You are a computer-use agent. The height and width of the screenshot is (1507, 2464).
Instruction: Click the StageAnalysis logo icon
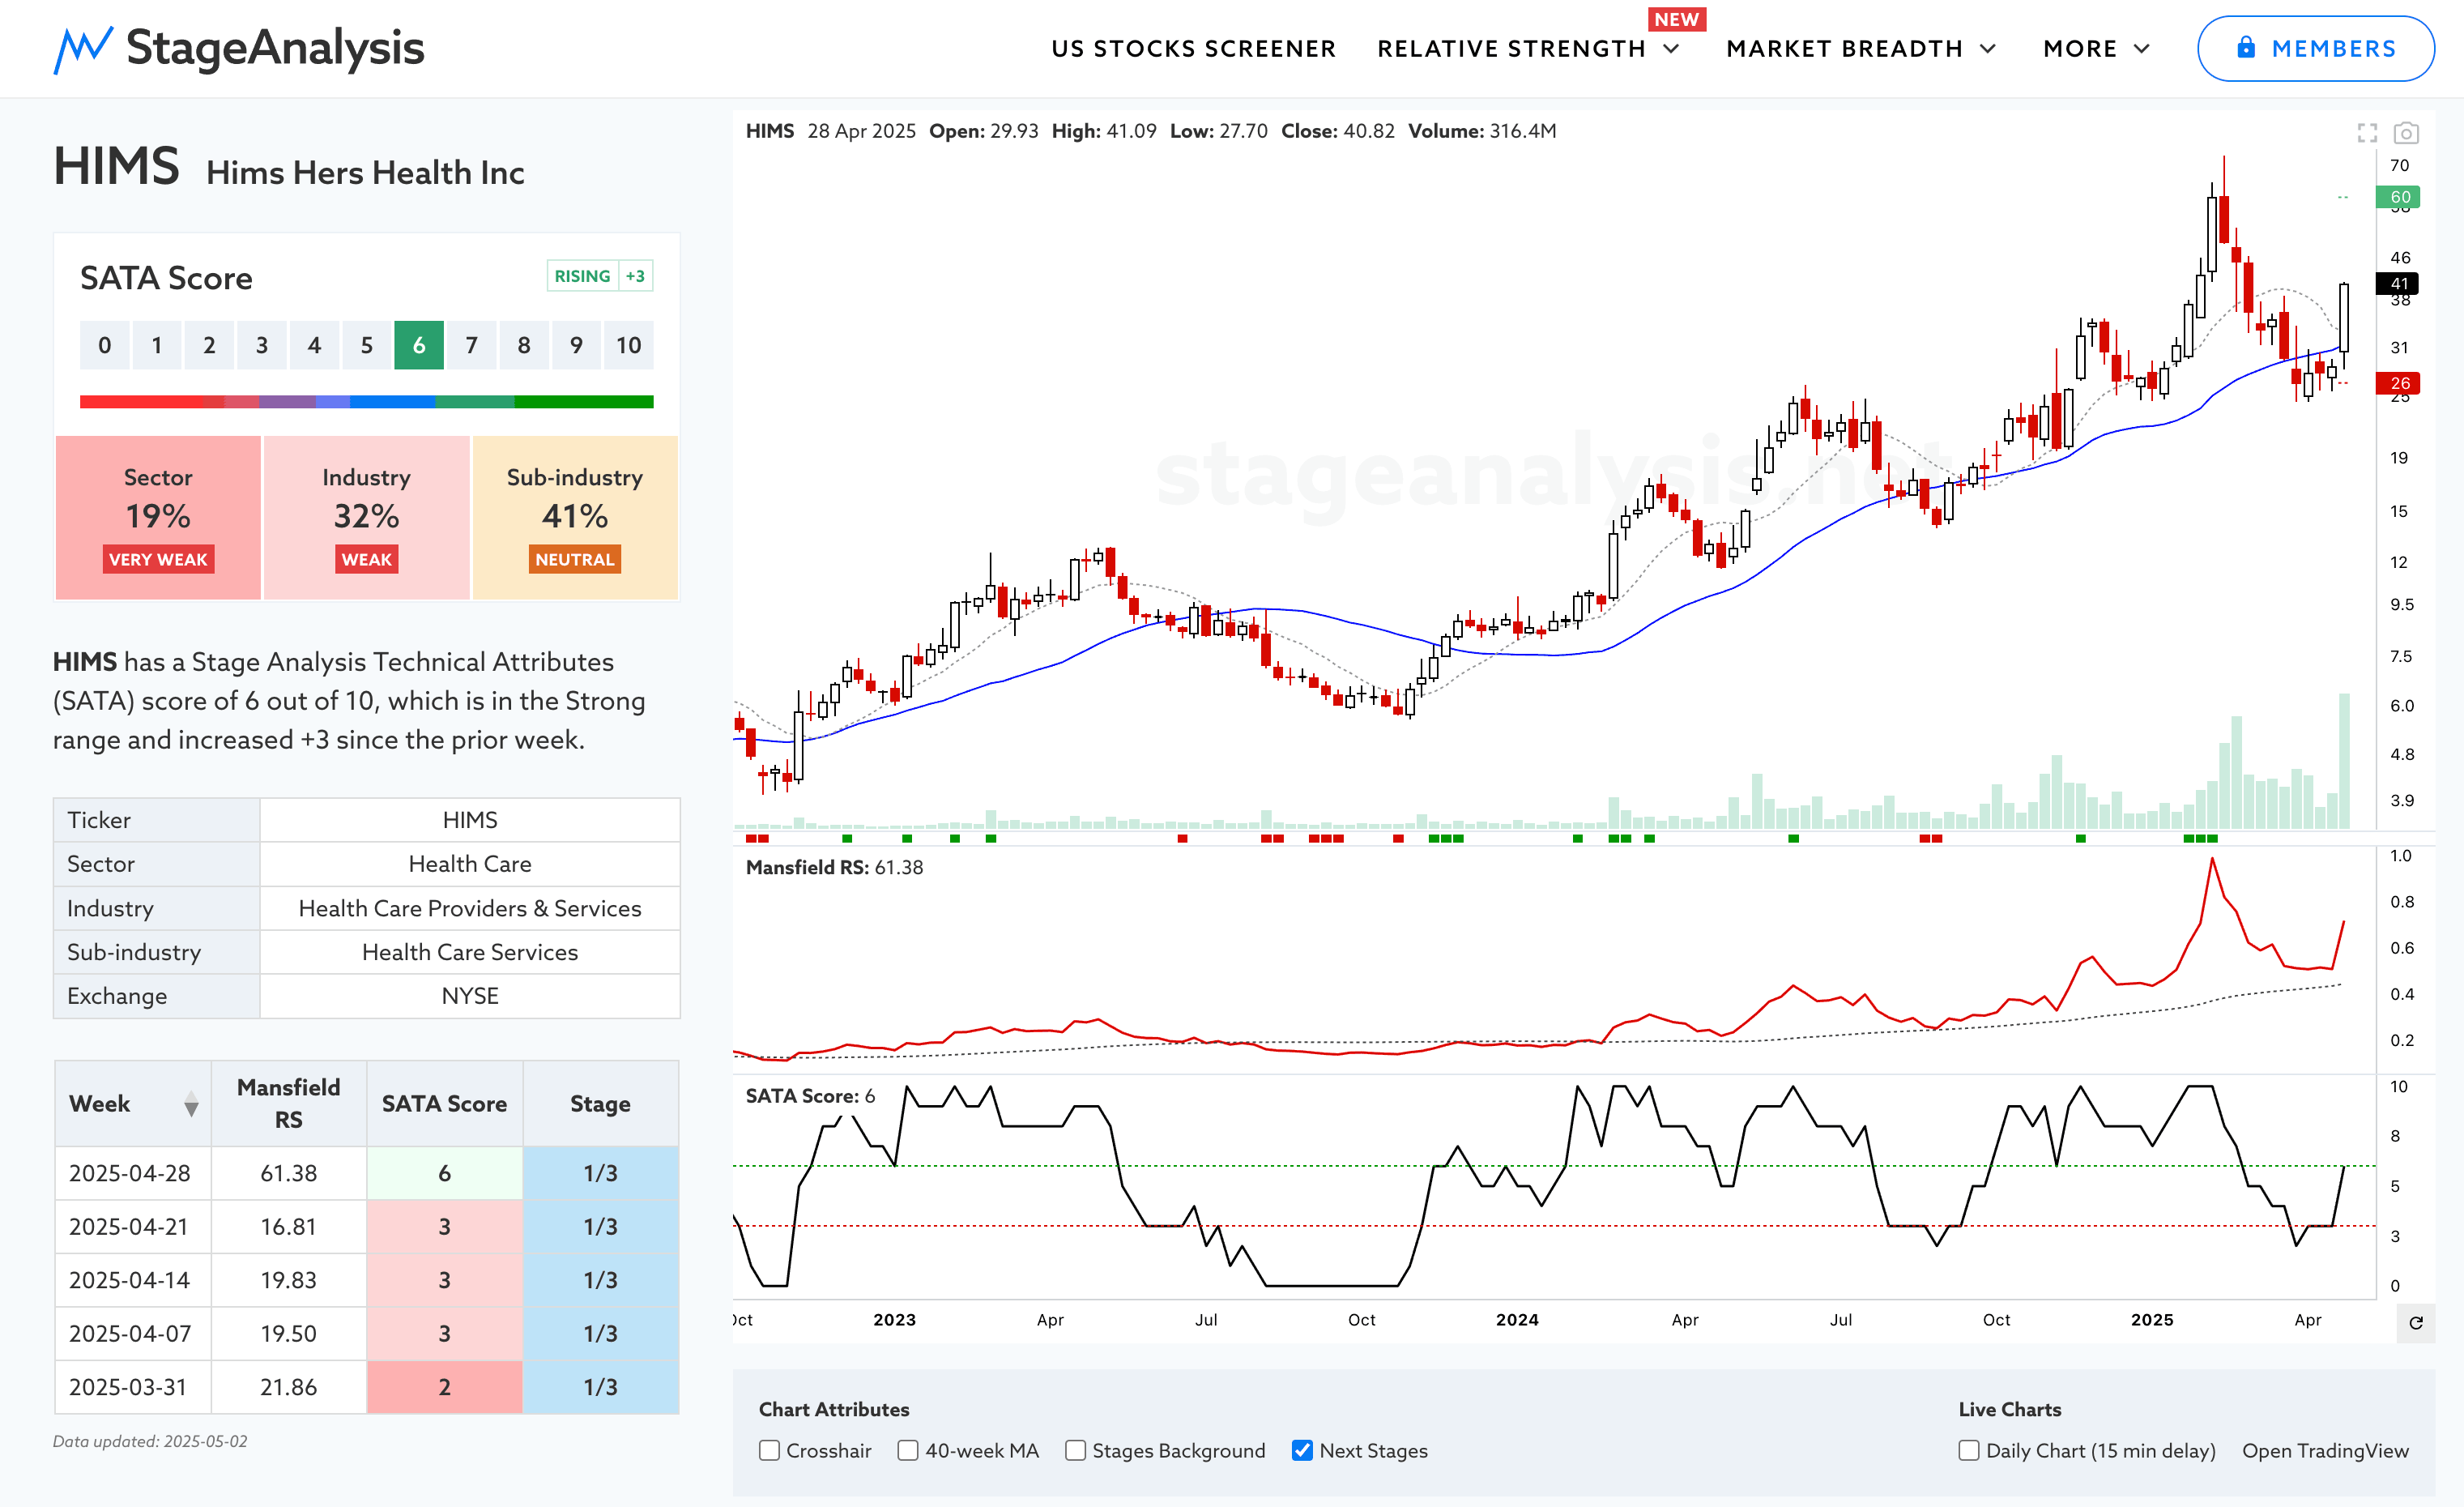[83, 49]
